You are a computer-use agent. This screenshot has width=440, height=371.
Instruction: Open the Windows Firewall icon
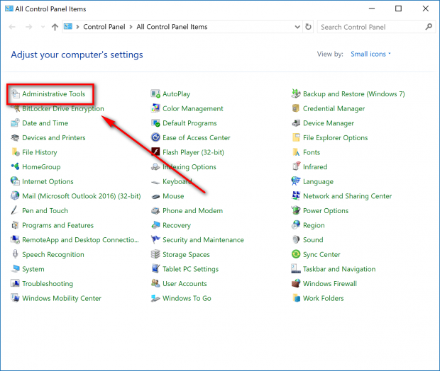pyautogui.click(x=296, y=283)
